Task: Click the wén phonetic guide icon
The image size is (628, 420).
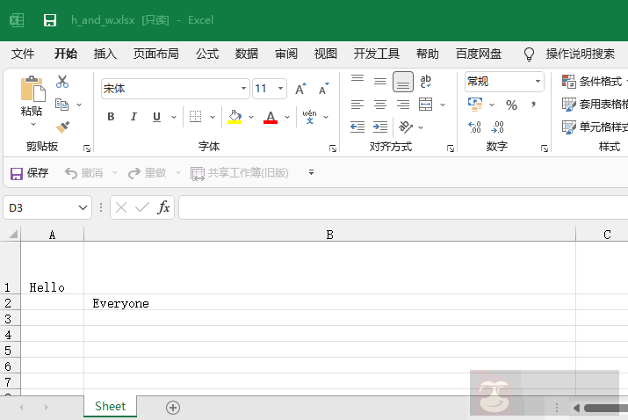Action: point(309,117)
